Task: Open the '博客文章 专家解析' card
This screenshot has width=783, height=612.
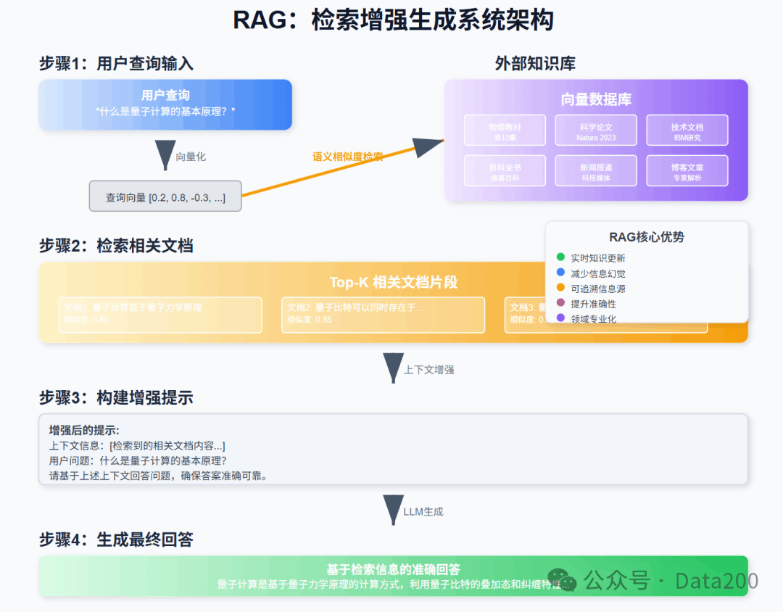Action: click(687, 171)
